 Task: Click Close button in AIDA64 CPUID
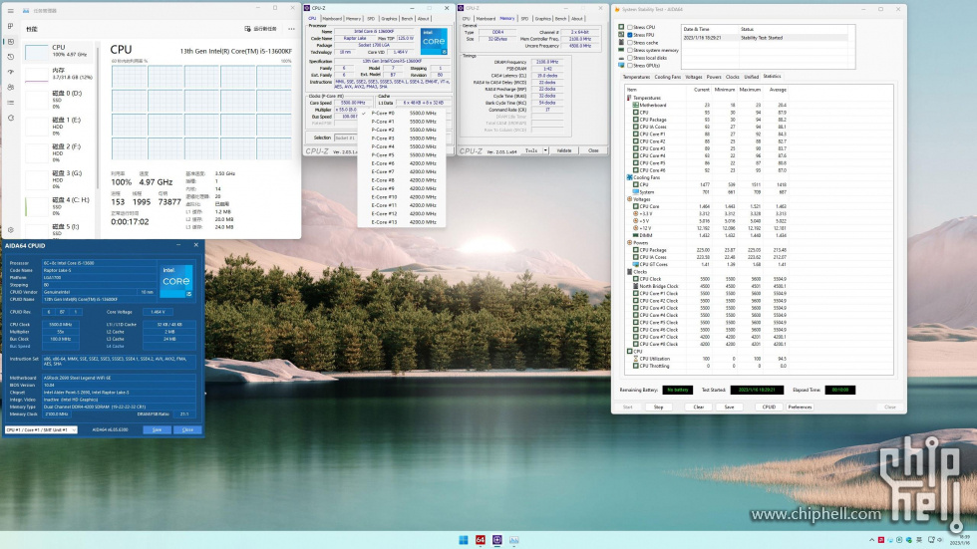pos(187,429)
